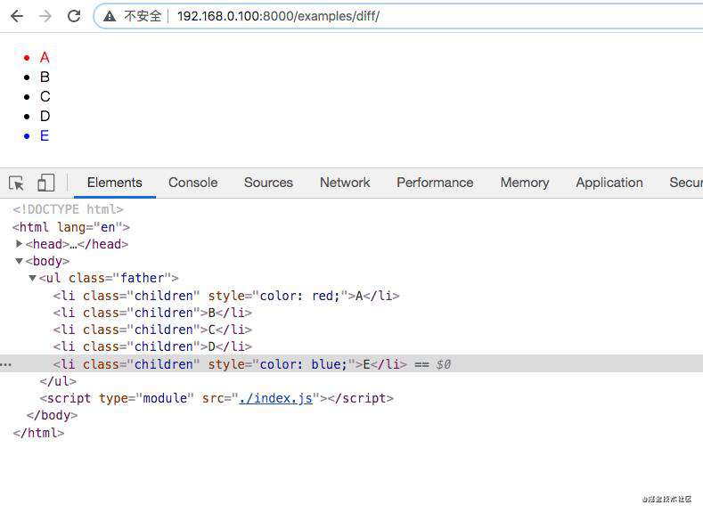The image size is (703, 513).
Task: Open the Memory tab
Action: pos(525,183)
